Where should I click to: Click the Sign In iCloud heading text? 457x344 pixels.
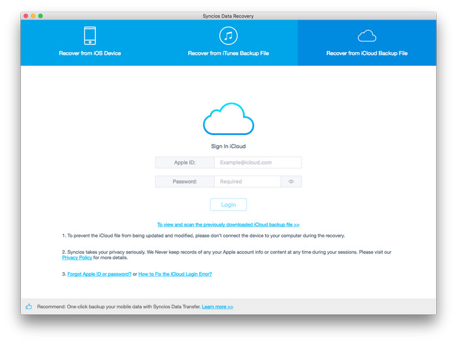[228, 146]
